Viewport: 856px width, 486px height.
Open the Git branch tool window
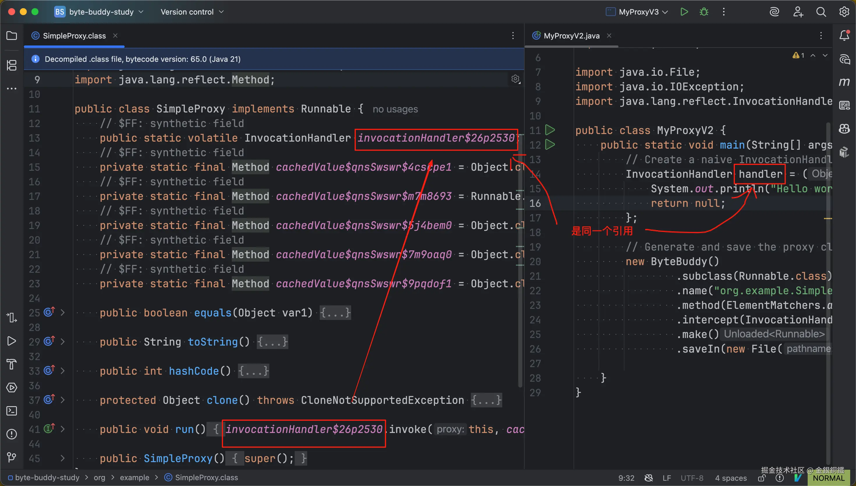point(12,457)
